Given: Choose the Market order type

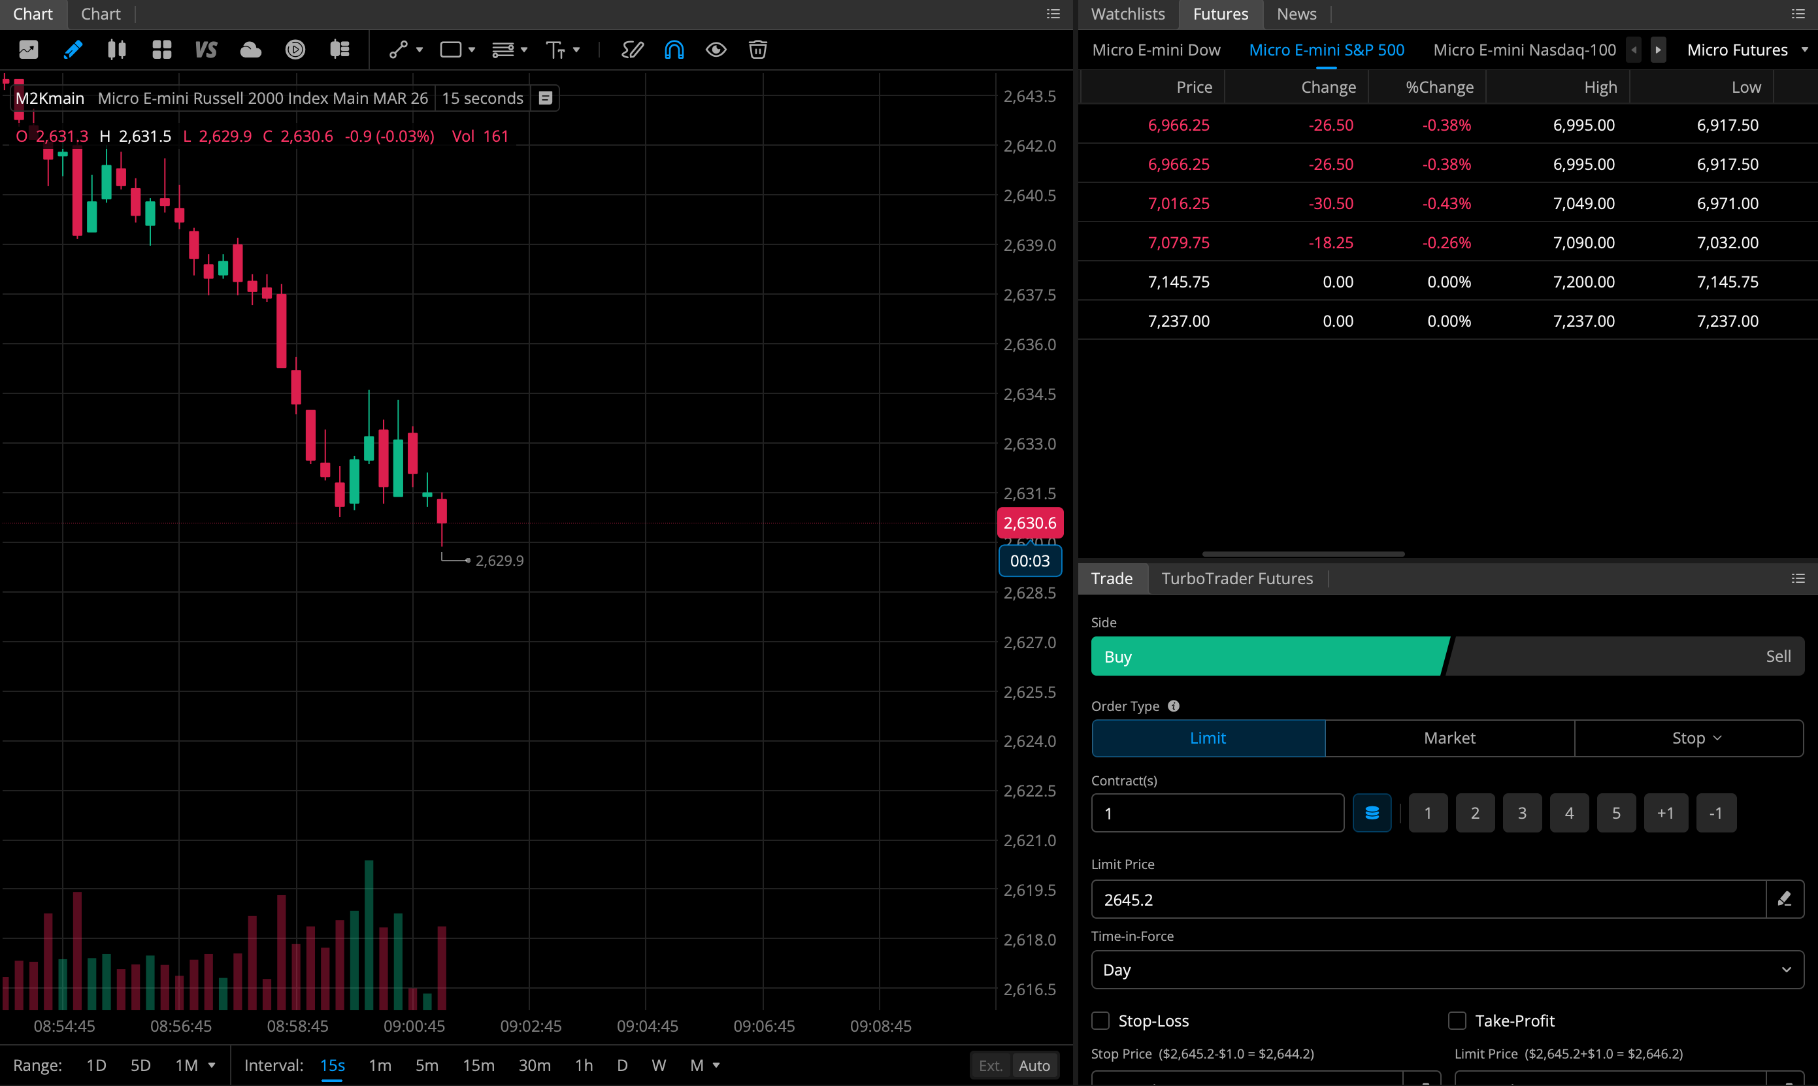Looking at the screenshot, I should 1449,738.
